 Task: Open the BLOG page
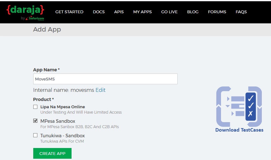point(193,12)
